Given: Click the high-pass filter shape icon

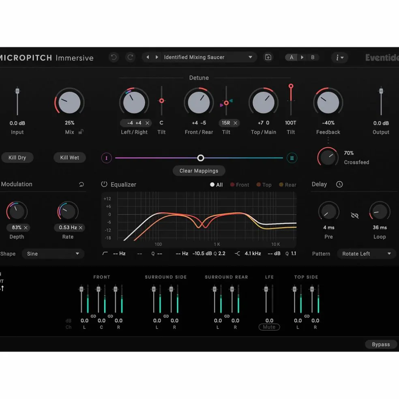Looking at the screenshot, I should (105, 253).
